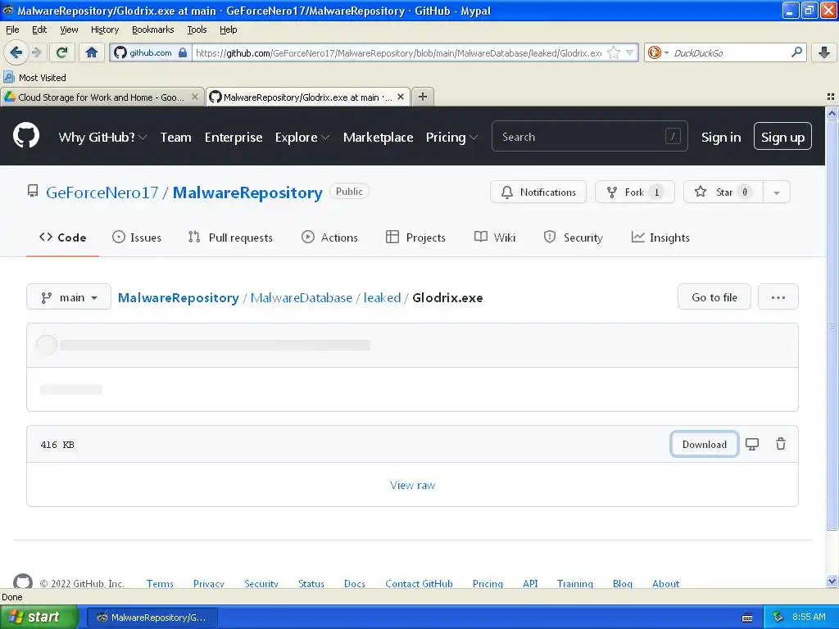The height and width of the screenshot is (629, 839).
Task: Click the page scrollbar down arrow
Action: 832,581
